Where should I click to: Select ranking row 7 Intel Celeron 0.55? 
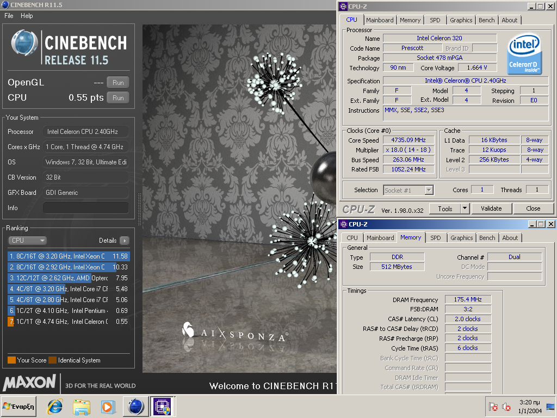69,322
